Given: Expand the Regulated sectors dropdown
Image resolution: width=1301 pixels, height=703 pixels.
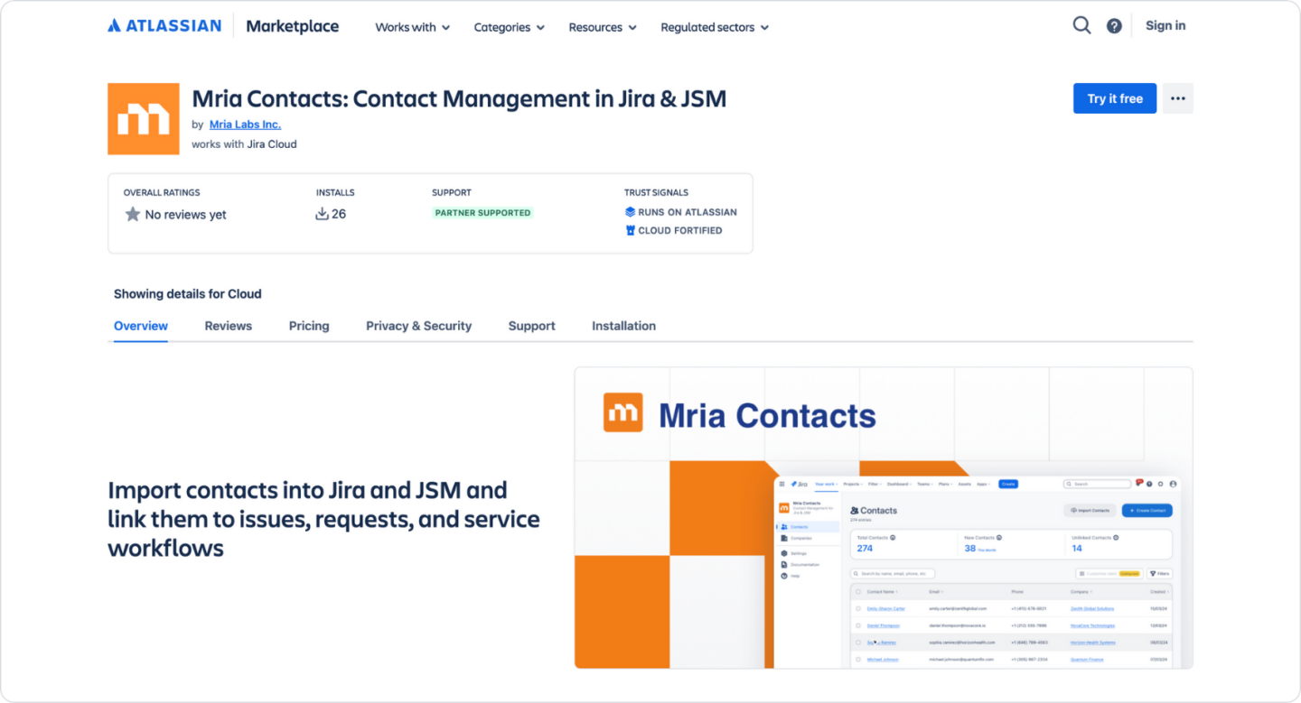Looking at the screenshot, I should coord(714,27).
